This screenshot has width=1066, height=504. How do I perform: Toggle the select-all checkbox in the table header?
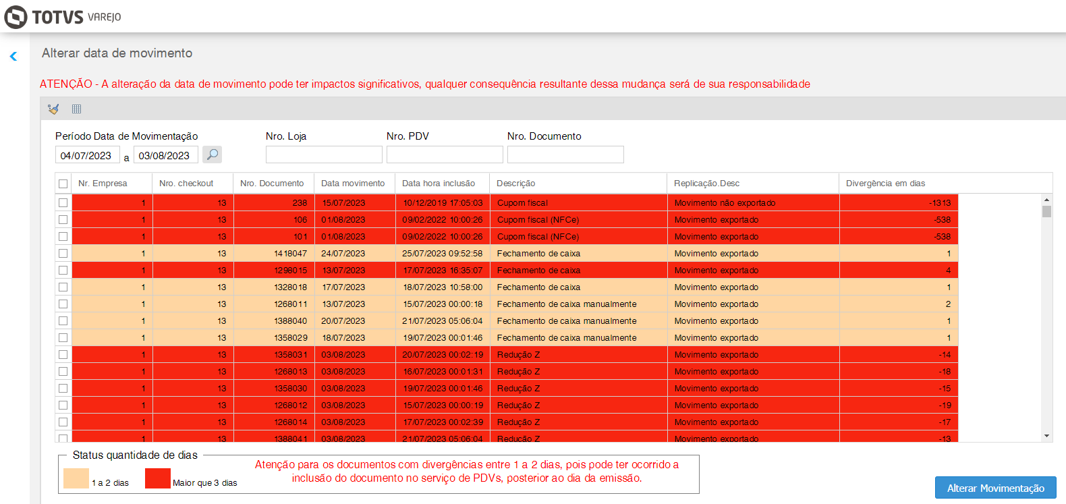63,184
